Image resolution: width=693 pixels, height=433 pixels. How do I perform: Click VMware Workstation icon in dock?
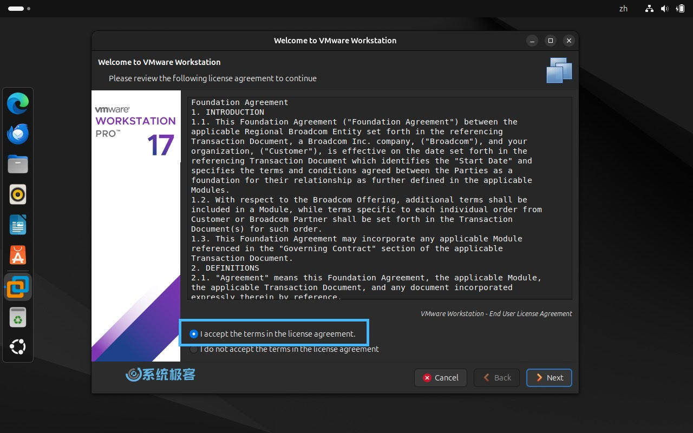[x=18, y=287]
